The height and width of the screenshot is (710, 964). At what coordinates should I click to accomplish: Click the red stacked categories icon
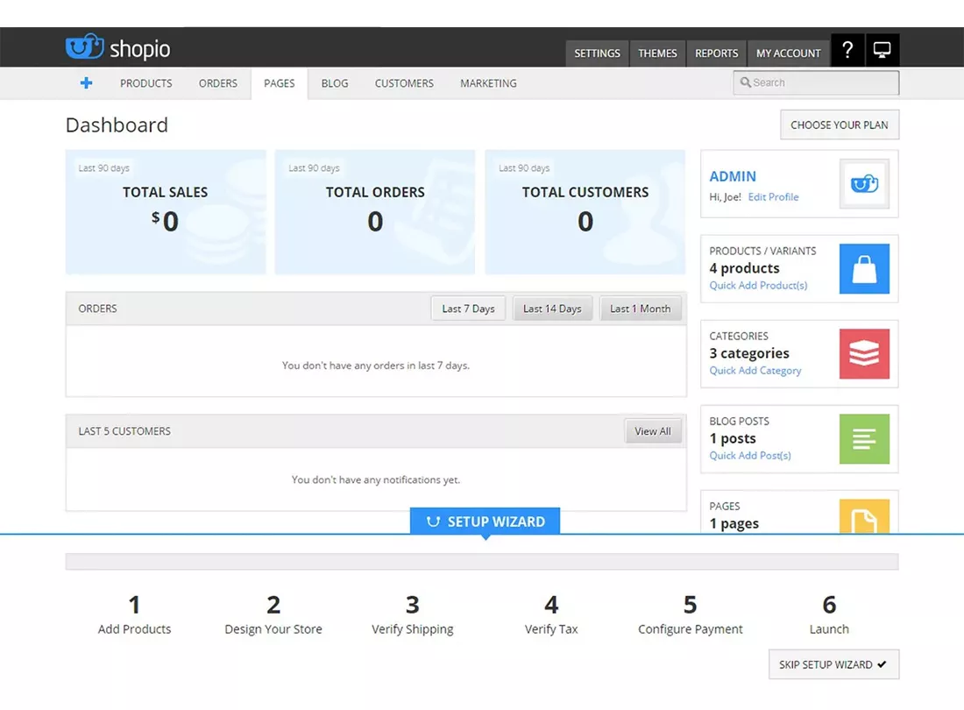[x=864, y=353]
